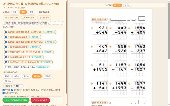Image resolution: width=170 pixels, height=106 pixels.
Task: Select grade 3年
Action: click(15, 12)
